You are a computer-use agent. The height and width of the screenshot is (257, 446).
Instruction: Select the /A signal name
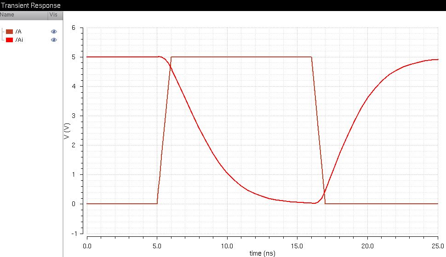[x=18, y=32]
